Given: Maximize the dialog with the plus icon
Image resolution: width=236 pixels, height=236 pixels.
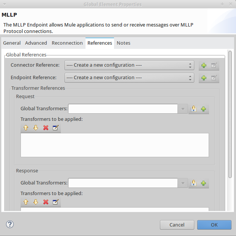Looking at the screenshot, I should (222, 4).
